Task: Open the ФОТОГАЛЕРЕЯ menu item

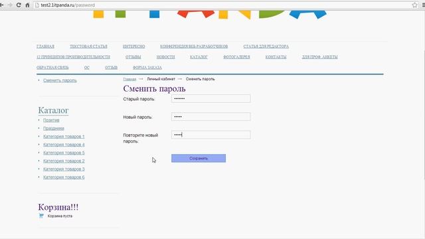Action: (236, 57)
